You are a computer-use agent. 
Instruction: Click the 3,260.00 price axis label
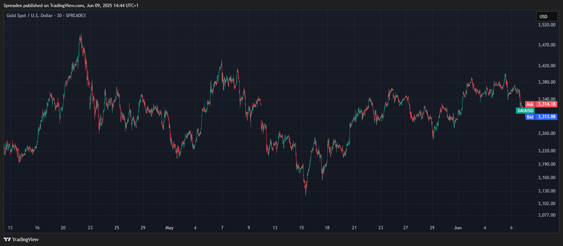coord(547,133)
